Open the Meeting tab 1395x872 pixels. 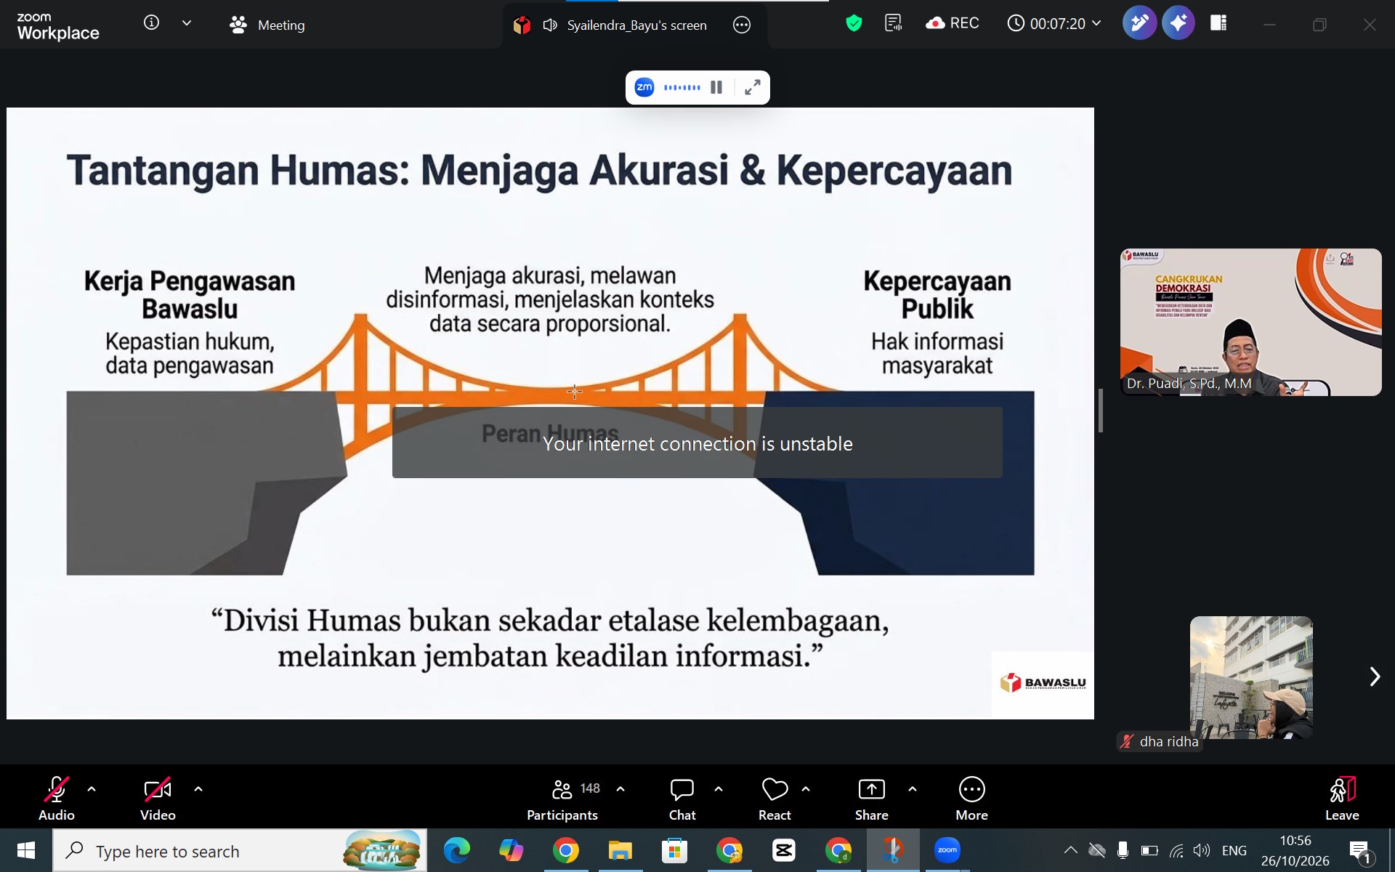coord(267,25)
